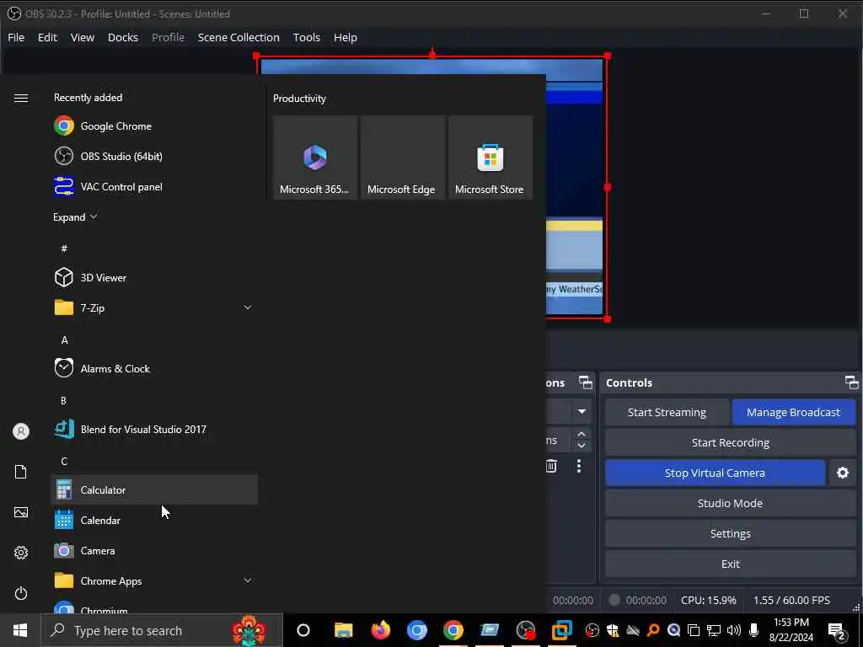
Task: Expand the Start menu hamburger navigation
Action: tap(21, 98)
